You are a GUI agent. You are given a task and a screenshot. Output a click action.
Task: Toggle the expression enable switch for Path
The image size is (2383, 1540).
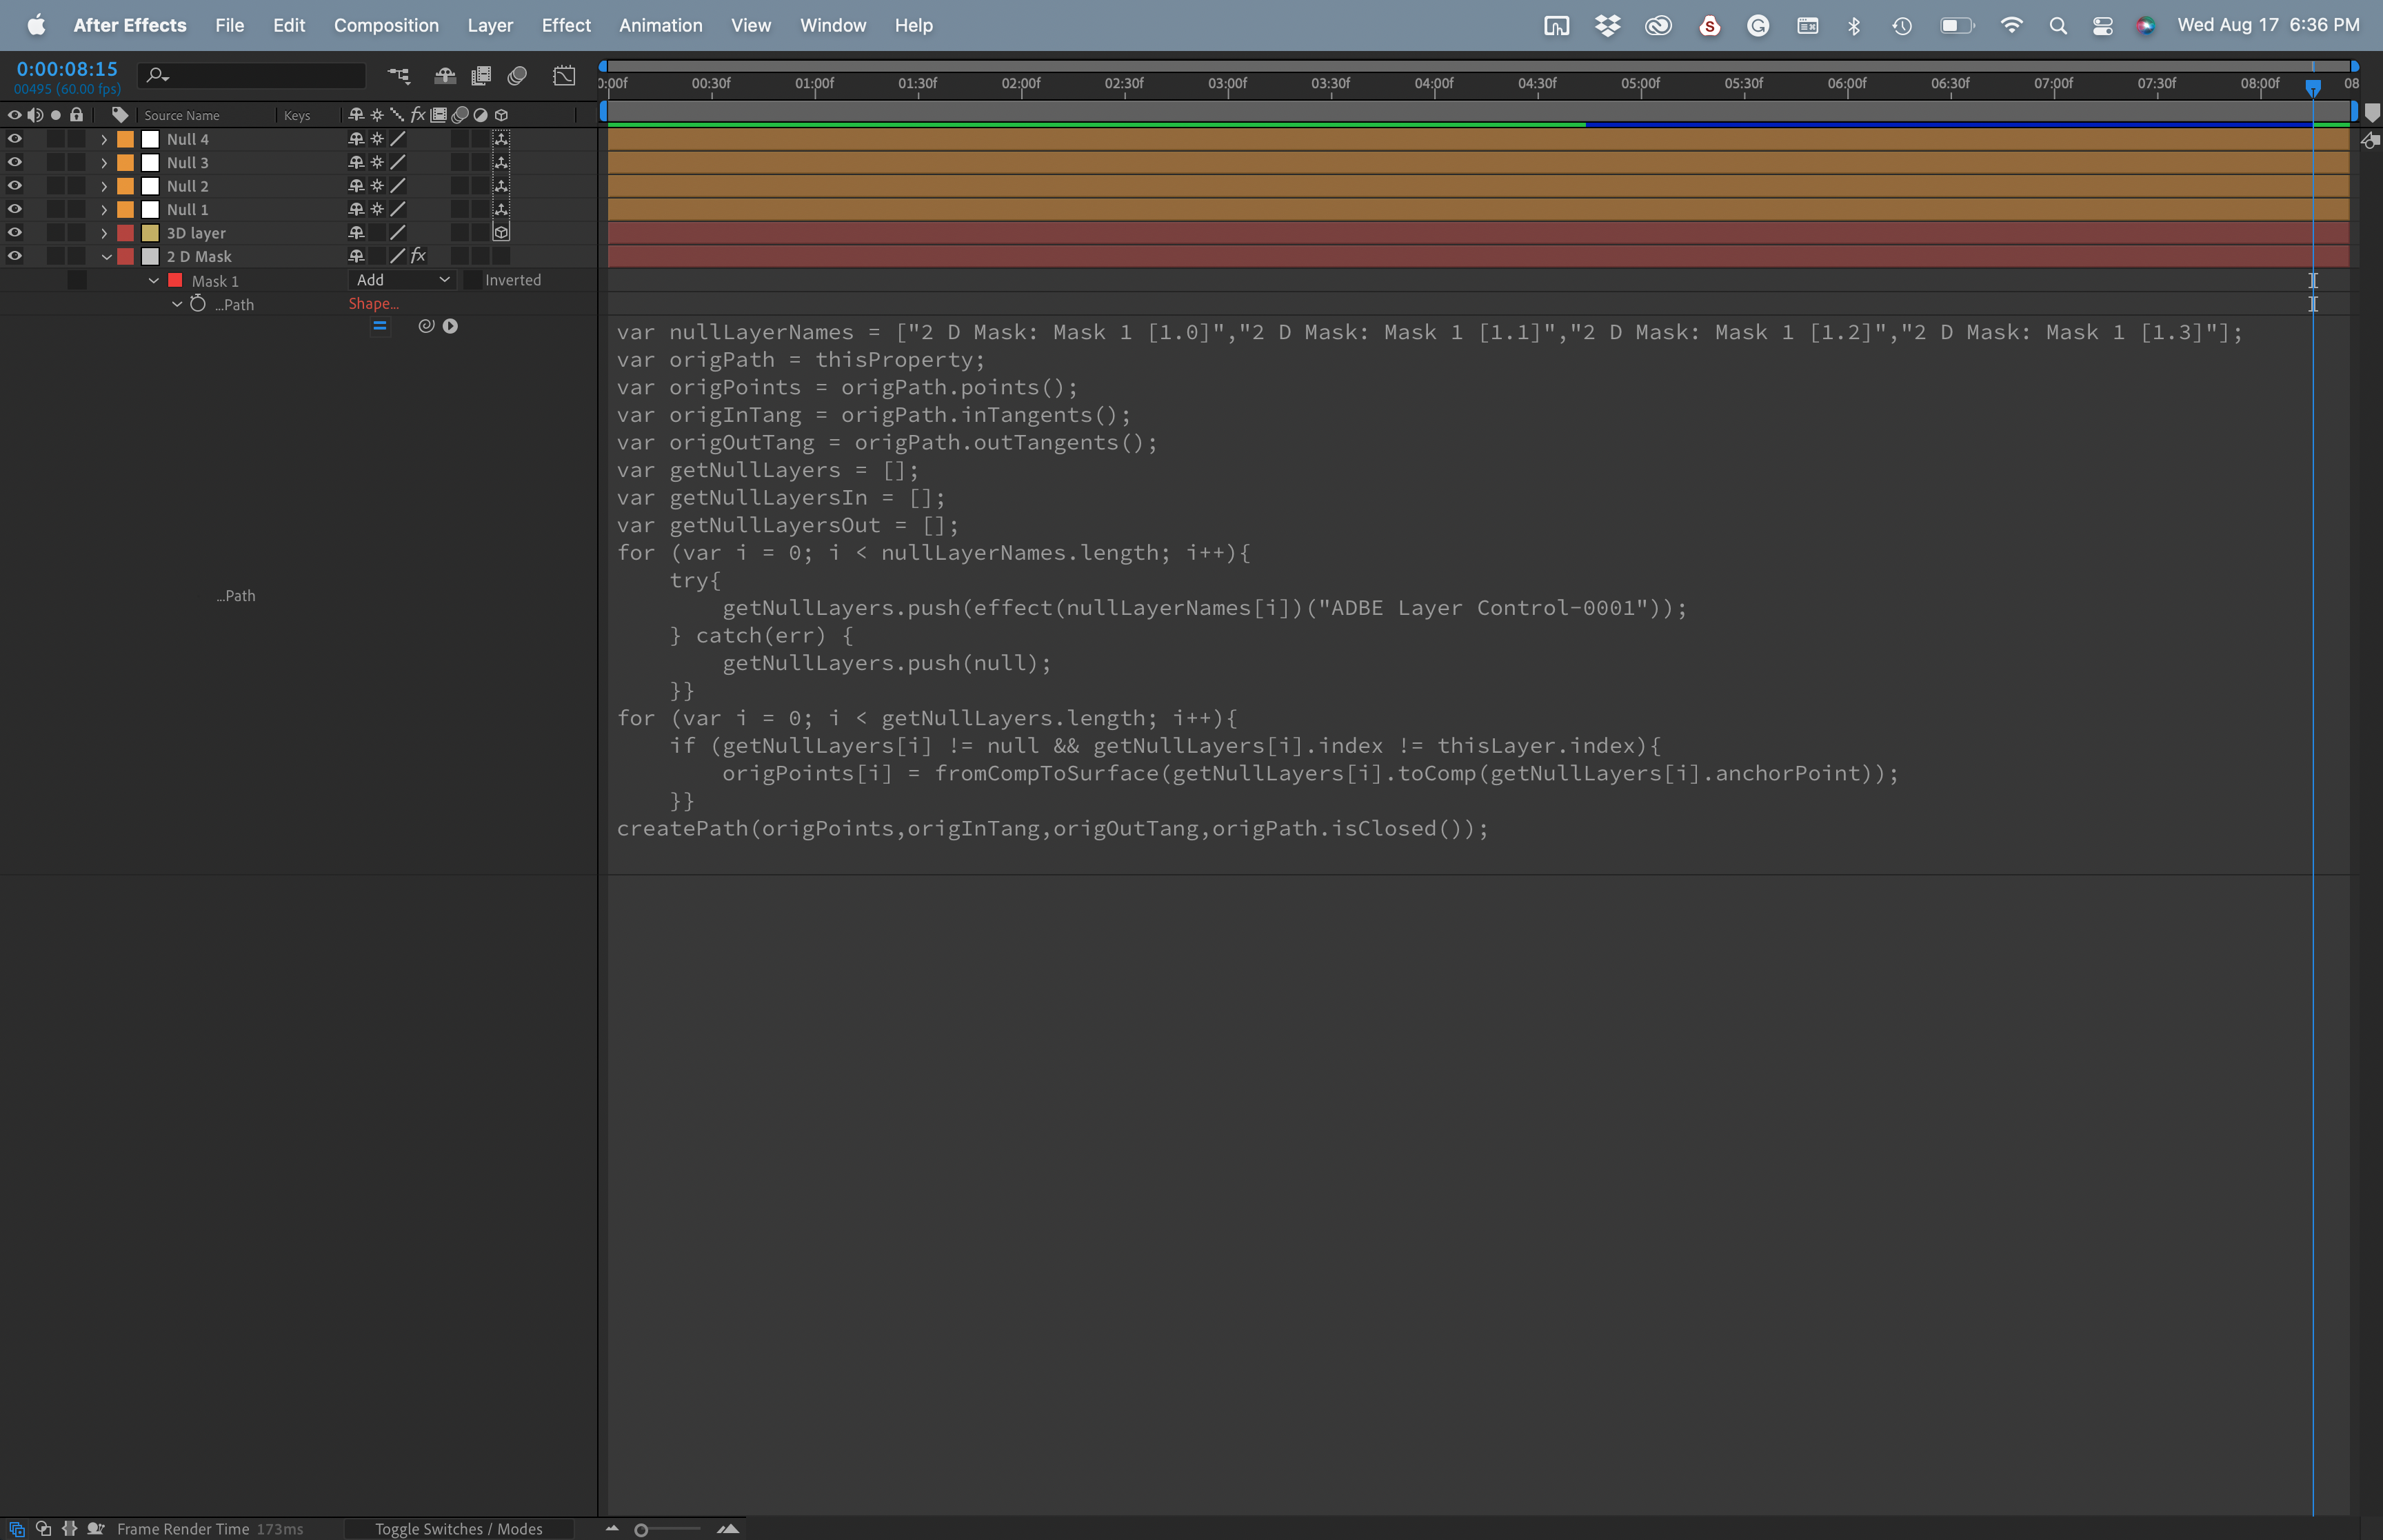(380, 326)
